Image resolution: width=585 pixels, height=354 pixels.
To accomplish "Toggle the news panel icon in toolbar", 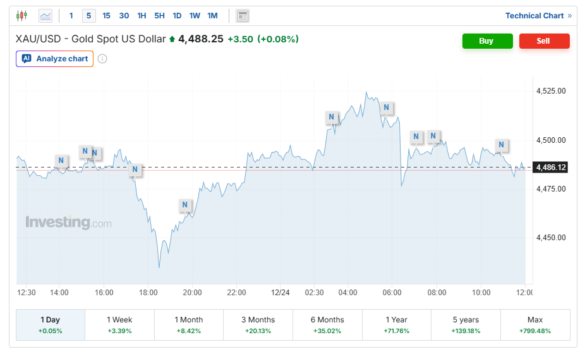I will pyautogui.click(x=242, y=16).
